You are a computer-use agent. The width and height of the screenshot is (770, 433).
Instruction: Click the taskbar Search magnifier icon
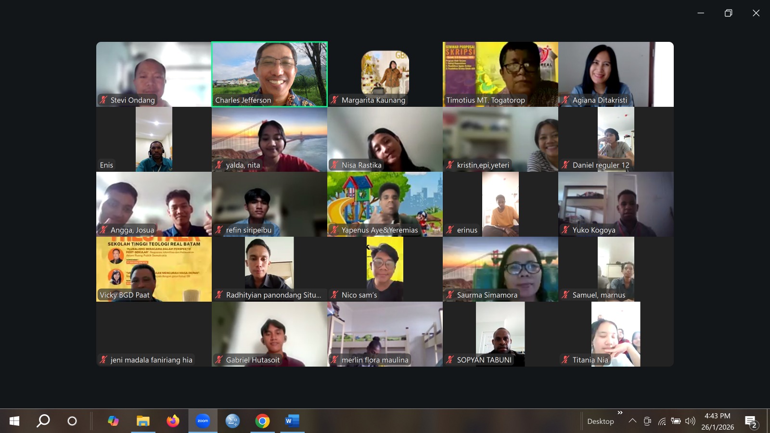pyautogui.click(x=43, y=421)
